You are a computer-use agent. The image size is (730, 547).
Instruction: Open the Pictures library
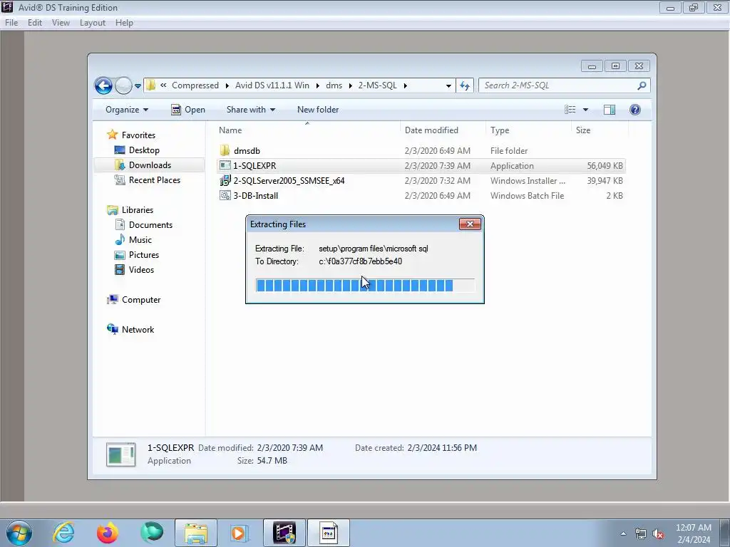pos(144,255)
